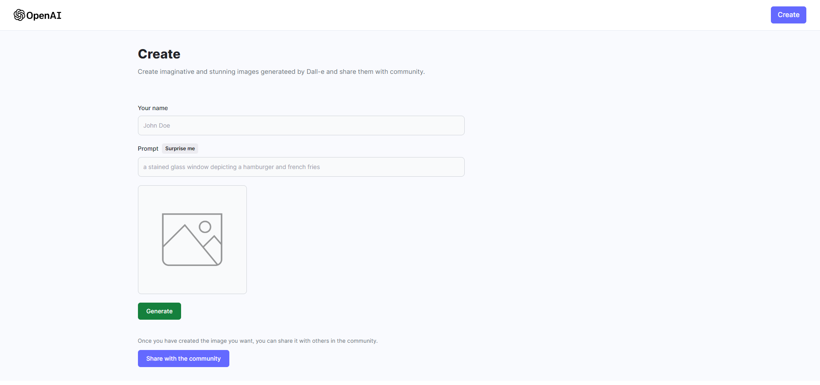Click Share with the community

pos(183,359)
